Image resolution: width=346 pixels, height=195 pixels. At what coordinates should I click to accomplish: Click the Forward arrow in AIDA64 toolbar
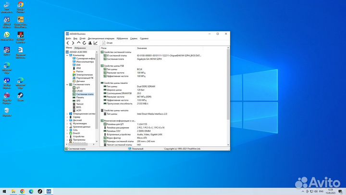73,43
